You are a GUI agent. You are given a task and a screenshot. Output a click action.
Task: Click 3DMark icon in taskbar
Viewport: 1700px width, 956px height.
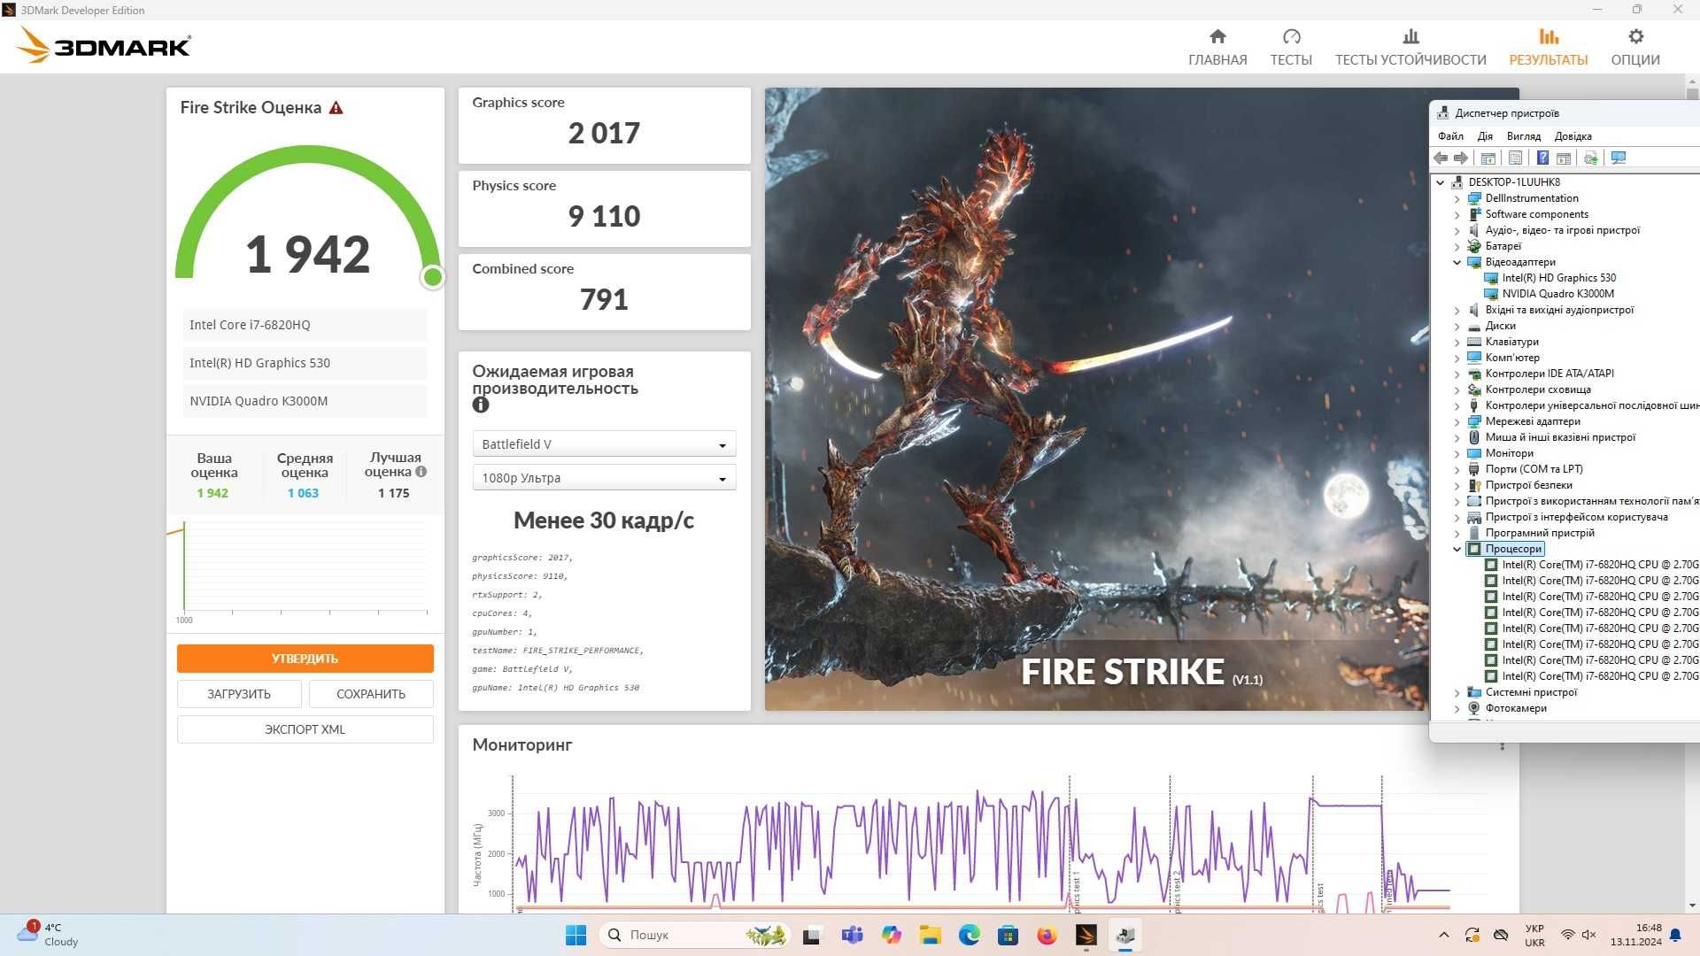point(1086,935)
